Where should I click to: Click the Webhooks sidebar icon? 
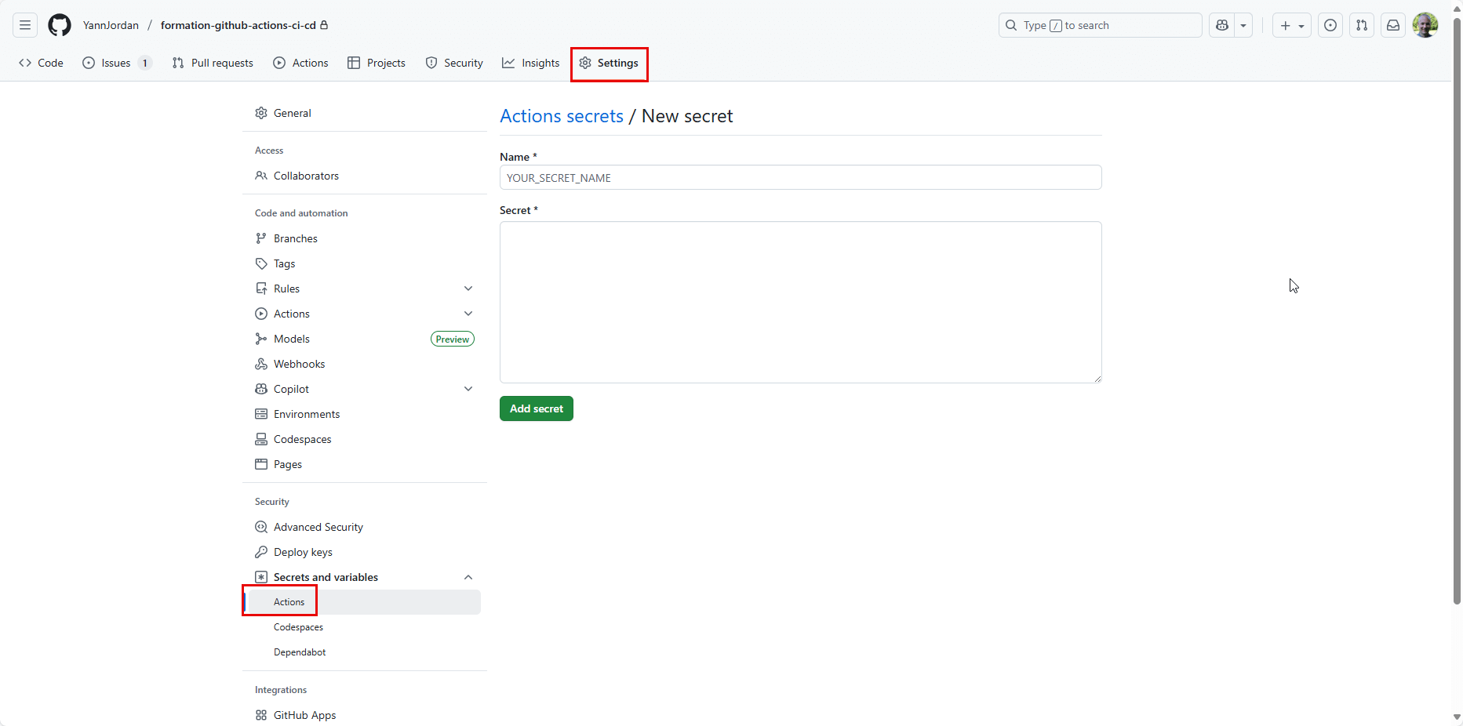point(261,364)
